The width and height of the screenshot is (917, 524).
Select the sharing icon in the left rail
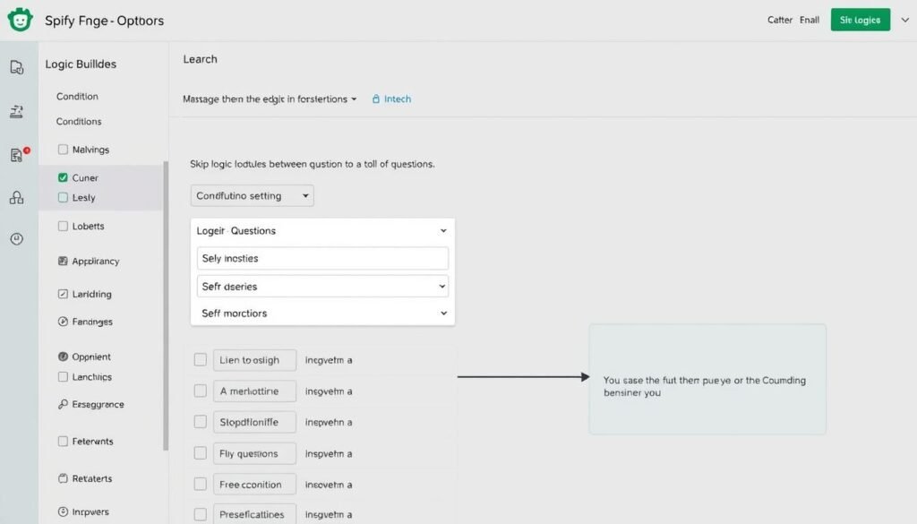pyautogui.click(x=19, y=197)
